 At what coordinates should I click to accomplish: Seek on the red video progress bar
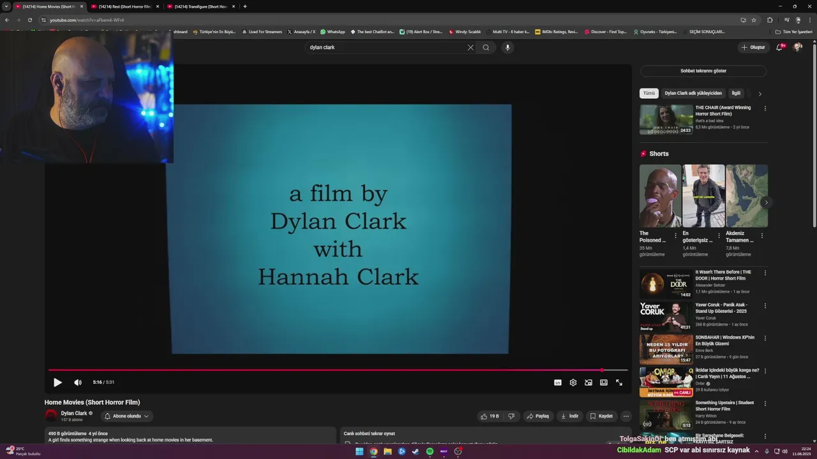pos(338,370)
